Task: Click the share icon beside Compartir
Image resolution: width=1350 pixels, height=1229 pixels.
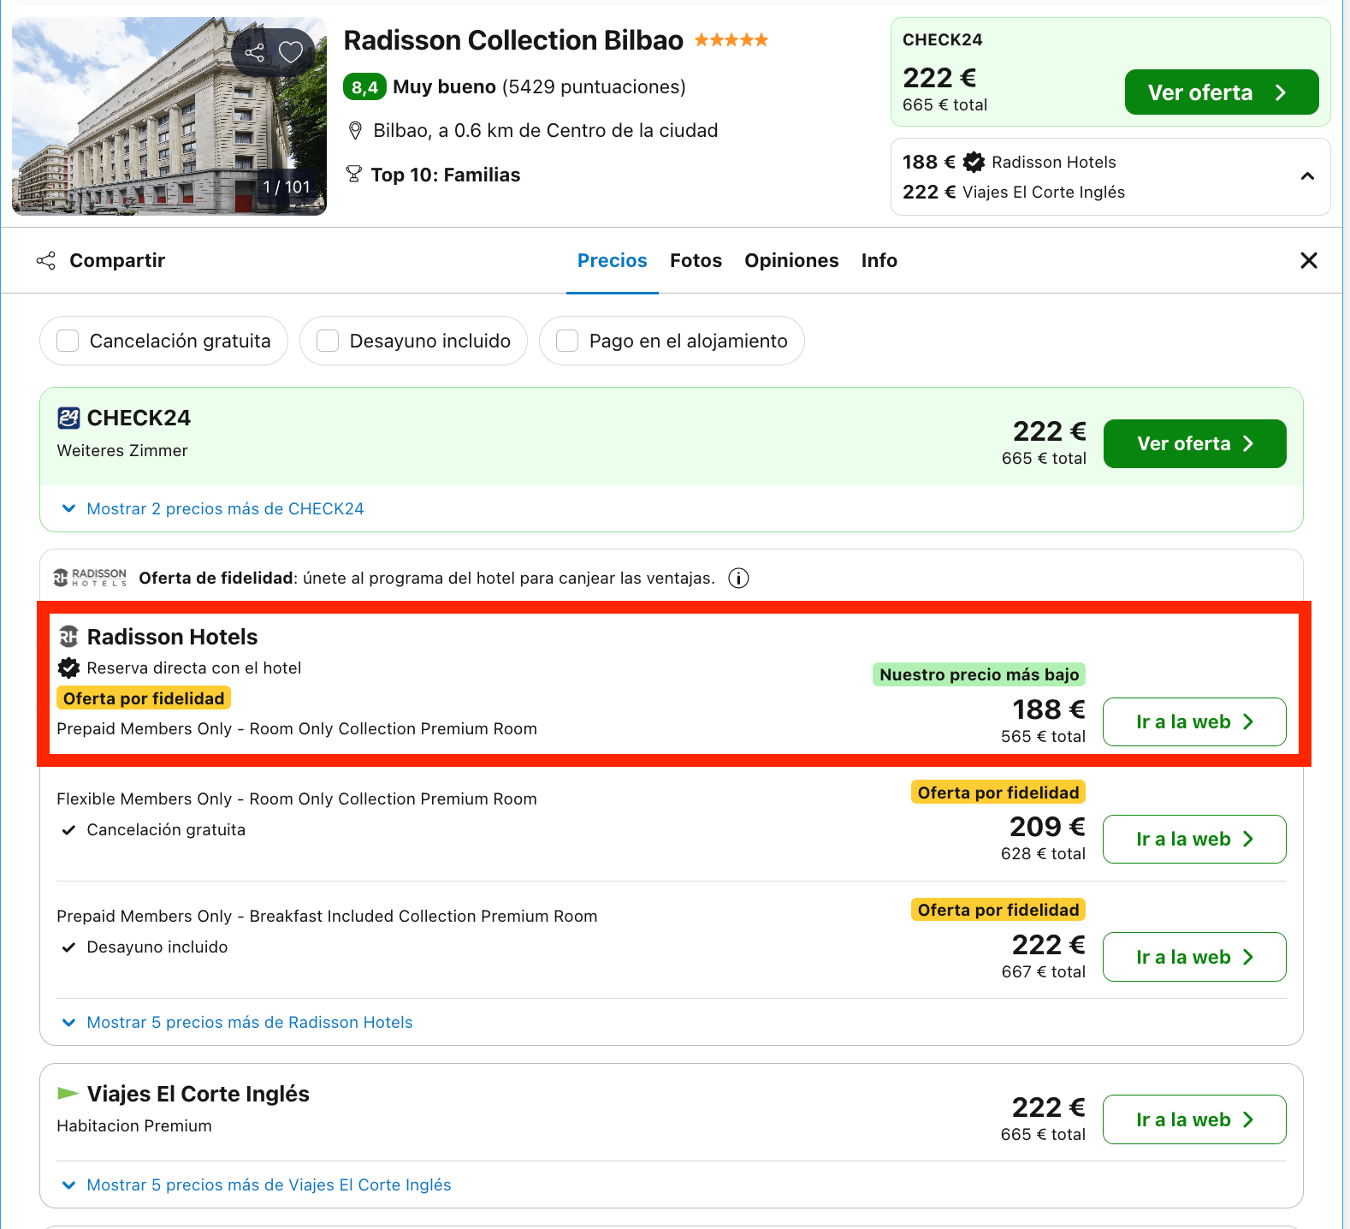Action: (x=46, y=260)
